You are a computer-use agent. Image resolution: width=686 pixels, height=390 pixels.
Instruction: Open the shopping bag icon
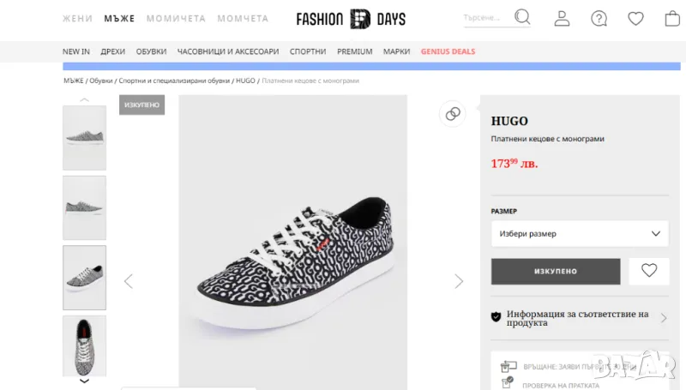coord(672,18)
